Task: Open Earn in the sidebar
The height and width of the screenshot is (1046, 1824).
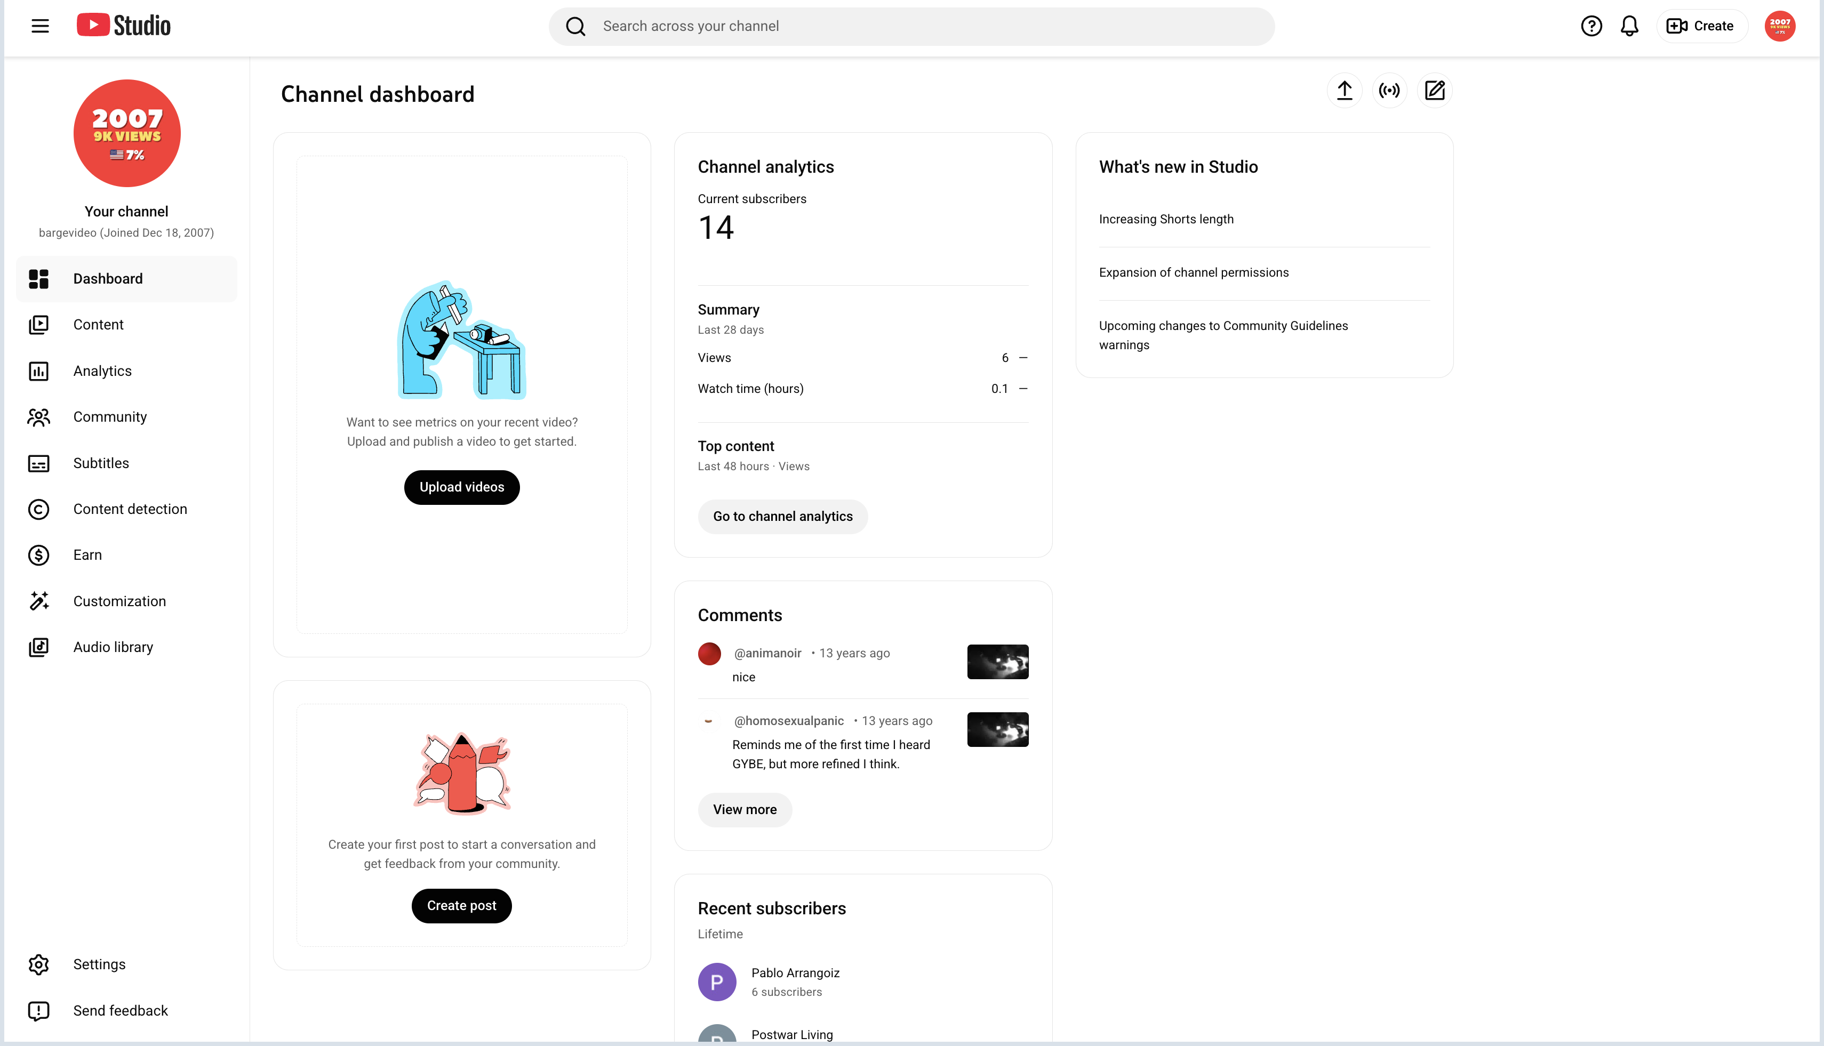Action: click(x=126, y=554)
